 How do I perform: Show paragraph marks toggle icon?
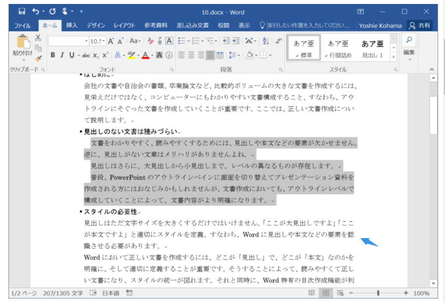(x=278, y=41)
